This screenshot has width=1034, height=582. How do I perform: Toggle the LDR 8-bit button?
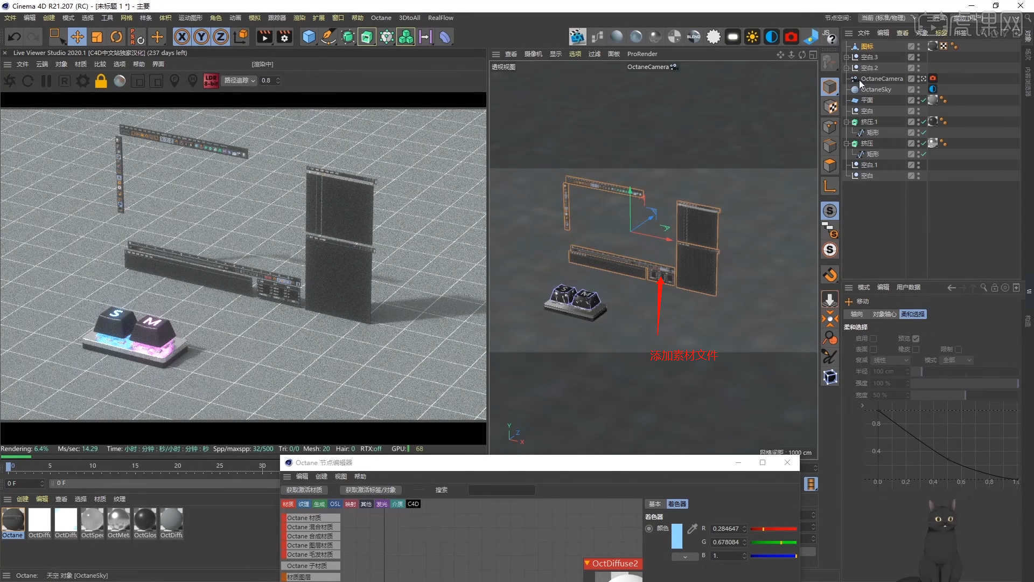click(x=211, y=81)
